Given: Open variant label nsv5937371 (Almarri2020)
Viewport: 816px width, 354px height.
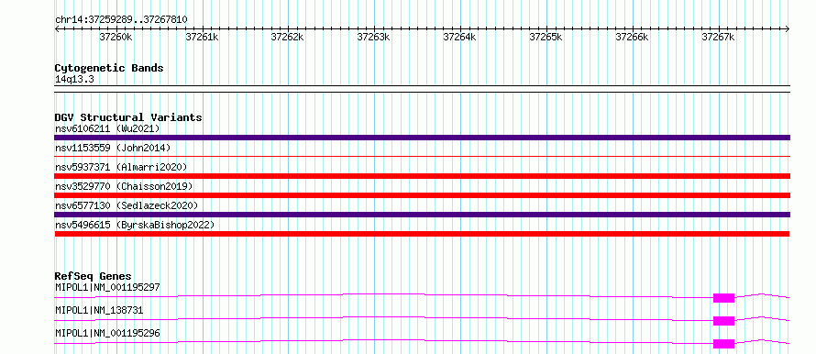Looking at the screenshot, I should tap(121, 167).
